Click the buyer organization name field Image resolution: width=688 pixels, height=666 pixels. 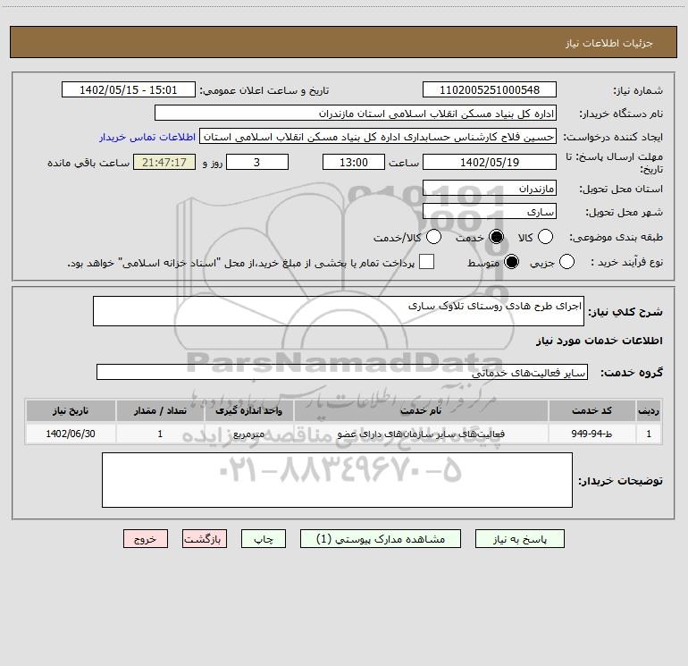click(356, 114)
